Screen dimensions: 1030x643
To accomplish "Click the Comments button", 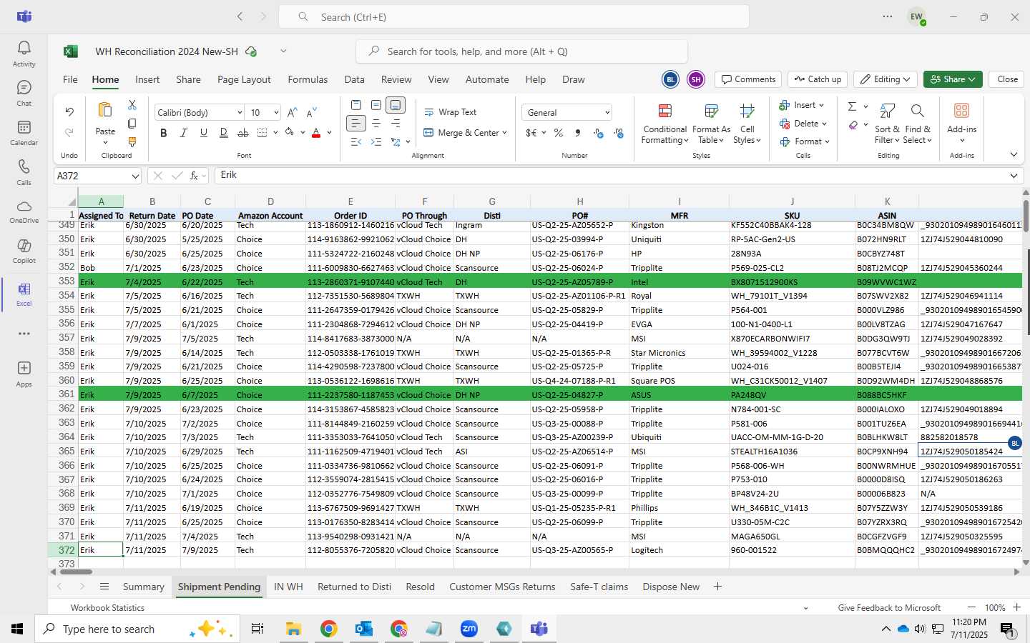I will tap(748, 79).
